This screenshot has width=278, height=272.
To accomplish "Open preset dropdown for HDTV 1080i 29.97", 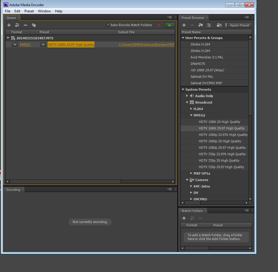I will (x=43, y=45).
